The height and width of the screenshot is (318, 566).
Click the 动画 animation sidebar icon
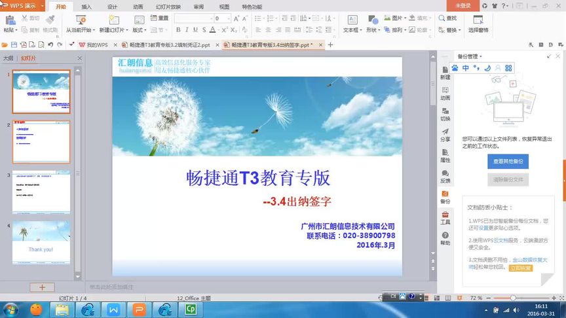pyautogui.click(x=445, y=94)
